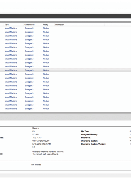This screenshot has width=131, height=178.
Task: Select the highlighted row's Virtual Machine cell
Action: (11, 70)
